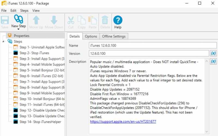
Task: Collapse the Steps tree node
Action: tap(3, 41)
